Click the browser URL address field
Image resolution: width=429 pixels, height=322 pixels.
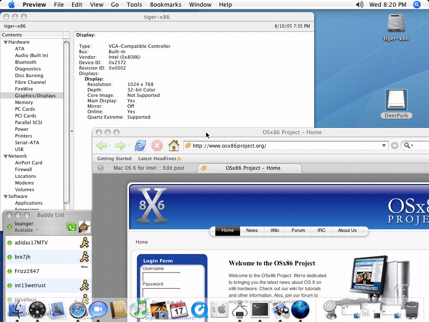[x=286, y=145]
